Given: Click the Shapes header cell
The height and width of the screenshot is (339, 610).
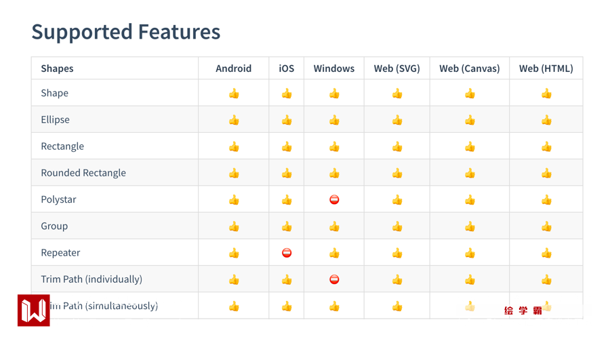Looking at the screenshot, I should pyautogui.click(x=57, y=68).
